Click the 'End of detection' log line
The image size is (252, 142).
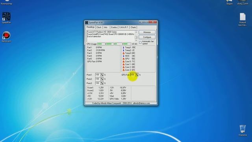coord(94,37)
